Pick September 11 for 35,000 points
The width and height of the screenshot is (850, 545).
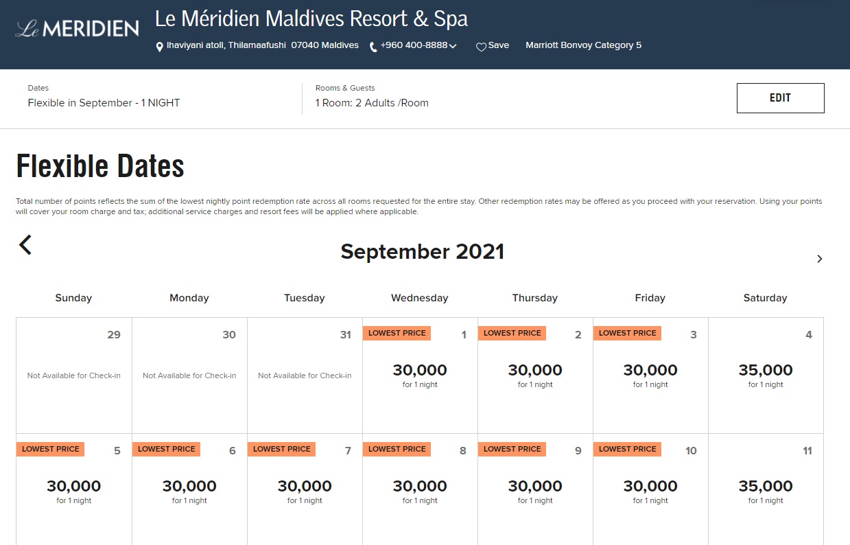[766, 491]
